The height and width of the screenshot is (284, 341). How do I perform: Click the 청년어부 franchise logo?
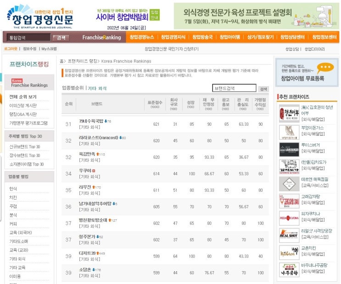(289, 114)
